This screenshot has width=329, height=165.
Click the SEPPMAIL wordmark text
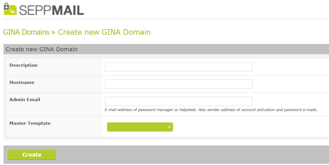(52, 10)
